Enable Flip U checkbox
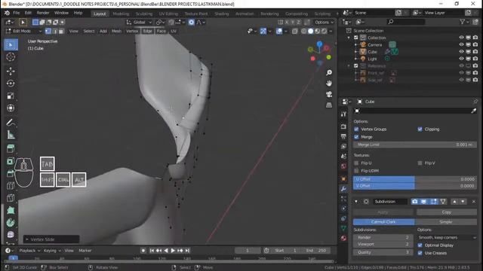Viewport: 483px width, 271px height. click(x=356, y=163)
